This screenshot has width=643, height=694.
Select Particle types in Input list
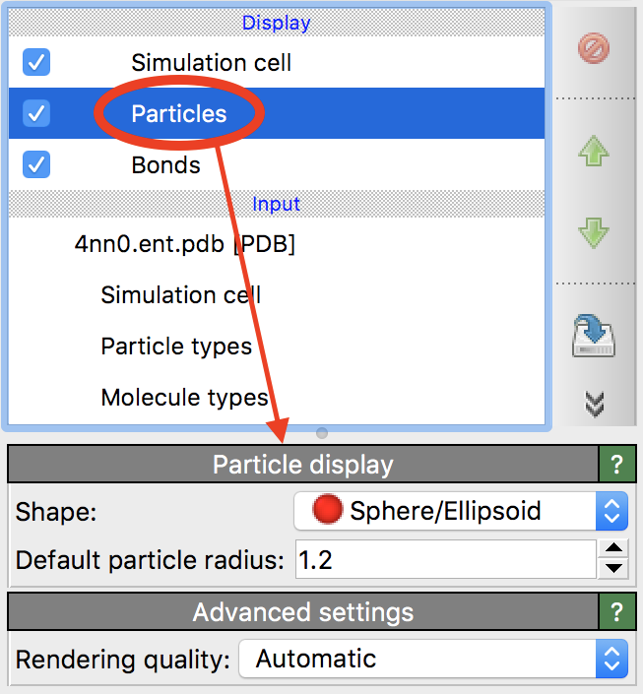tap(176, 347)
